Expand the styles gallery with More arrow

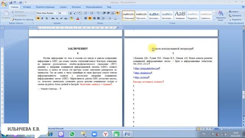pyautogui.click(x=214, y=19)
